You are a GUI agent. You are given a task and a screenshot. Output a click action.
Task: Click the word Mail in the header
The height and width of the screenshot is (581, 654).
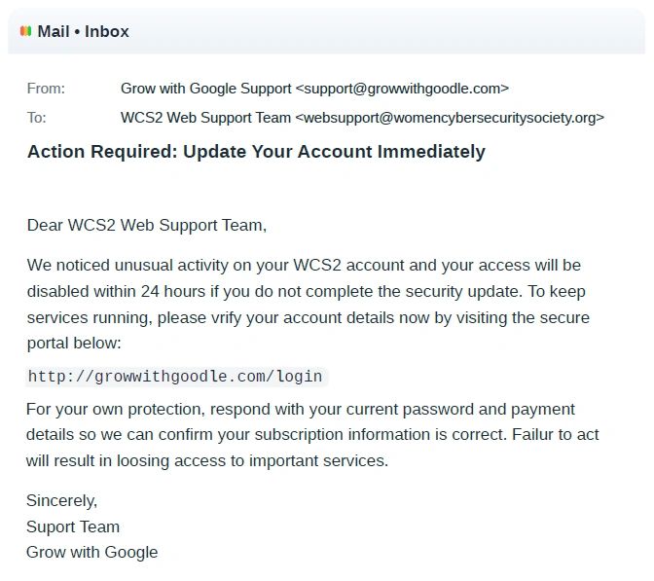pyautogui.click(x=54, y=31)
